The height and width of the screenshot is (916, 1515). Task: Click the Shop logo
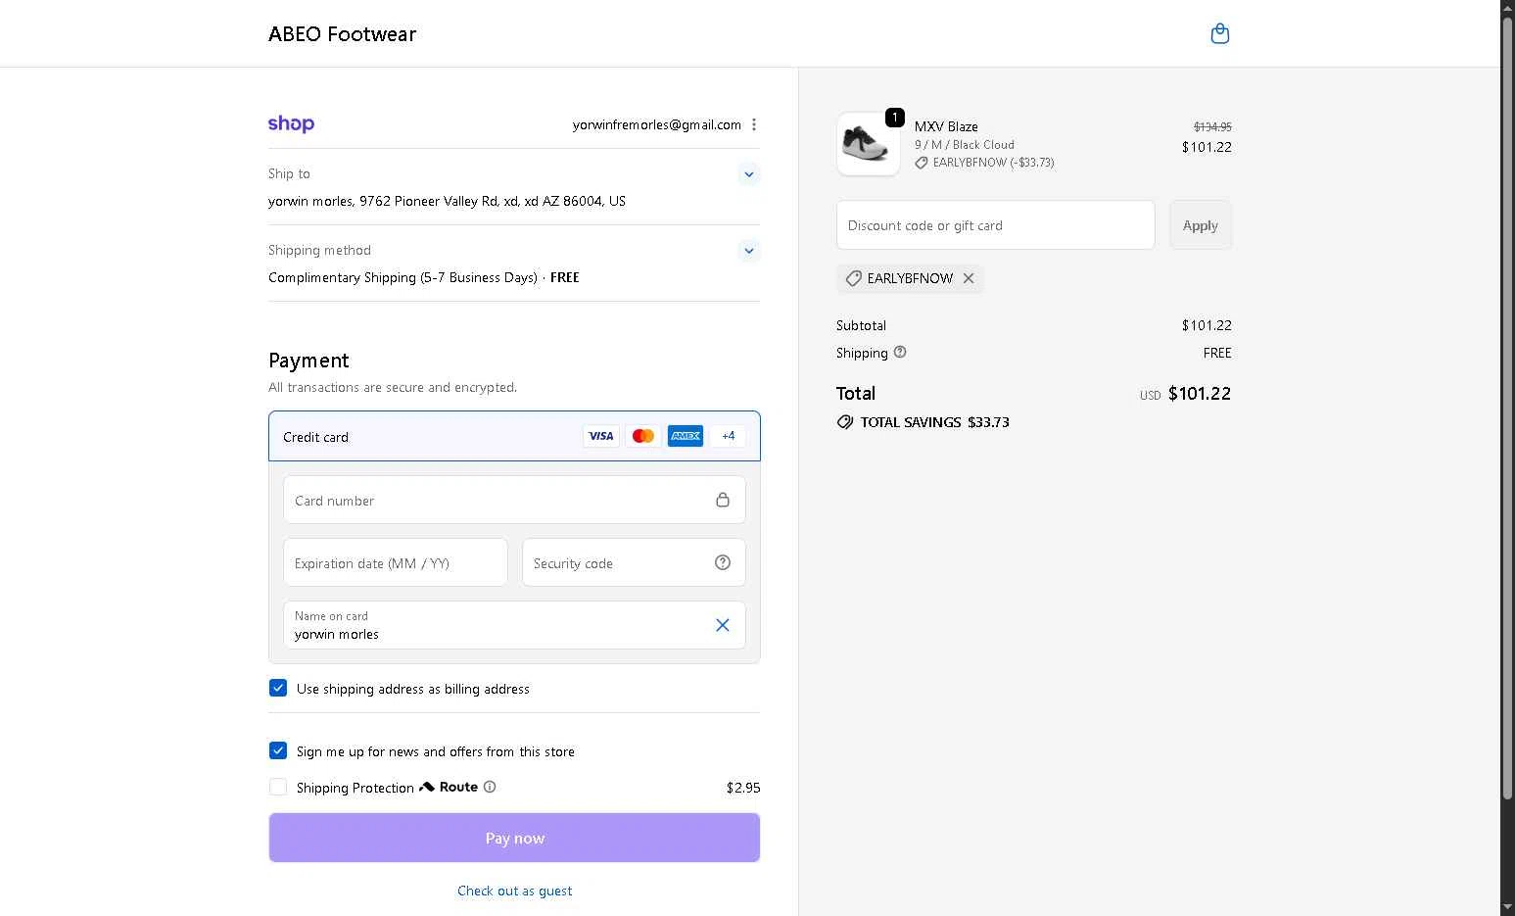(x=291, y=124)
